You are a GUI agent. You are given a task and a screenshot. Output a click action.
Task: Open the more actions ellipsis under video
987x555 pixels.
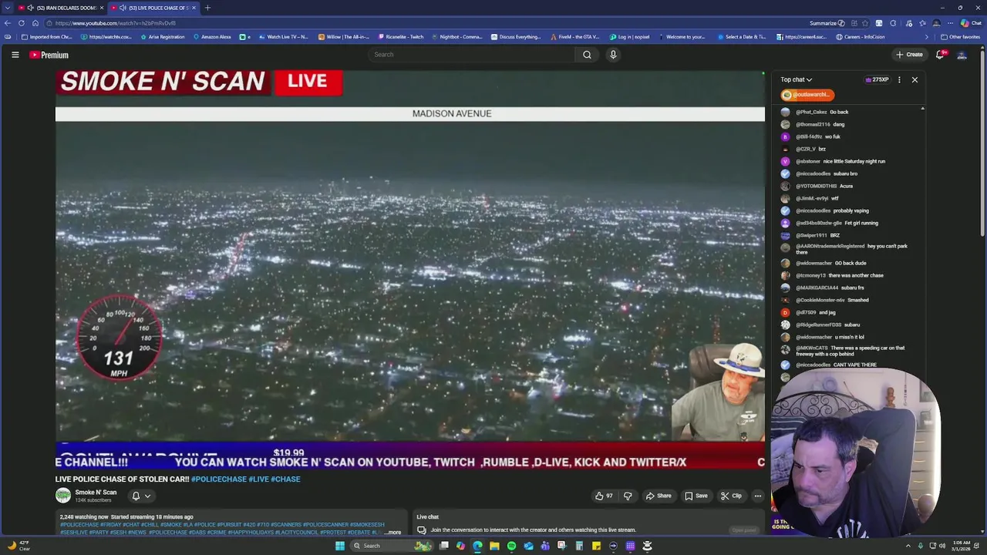758,496
